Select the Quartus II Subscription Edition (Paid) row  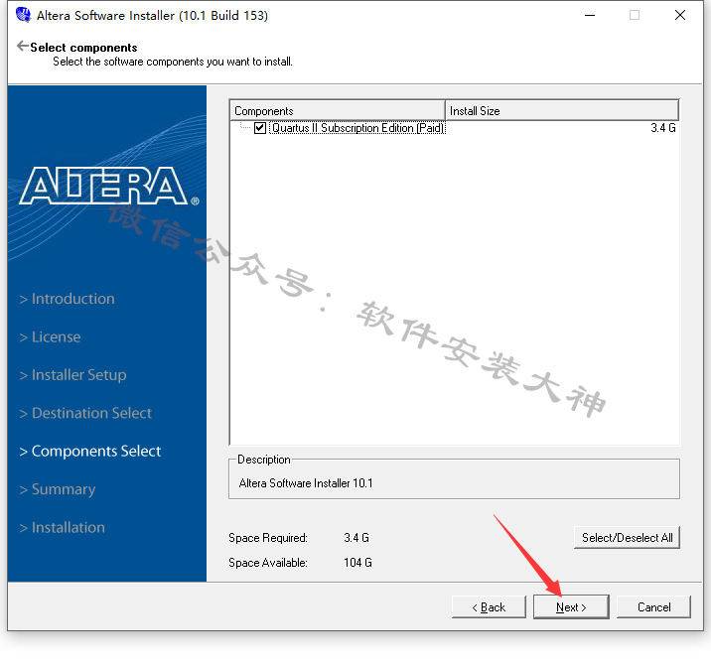tap(455, 128)
